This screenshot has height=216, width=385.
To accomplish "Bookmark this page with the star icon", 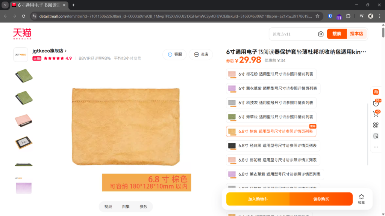I will (x=317, y=16).
